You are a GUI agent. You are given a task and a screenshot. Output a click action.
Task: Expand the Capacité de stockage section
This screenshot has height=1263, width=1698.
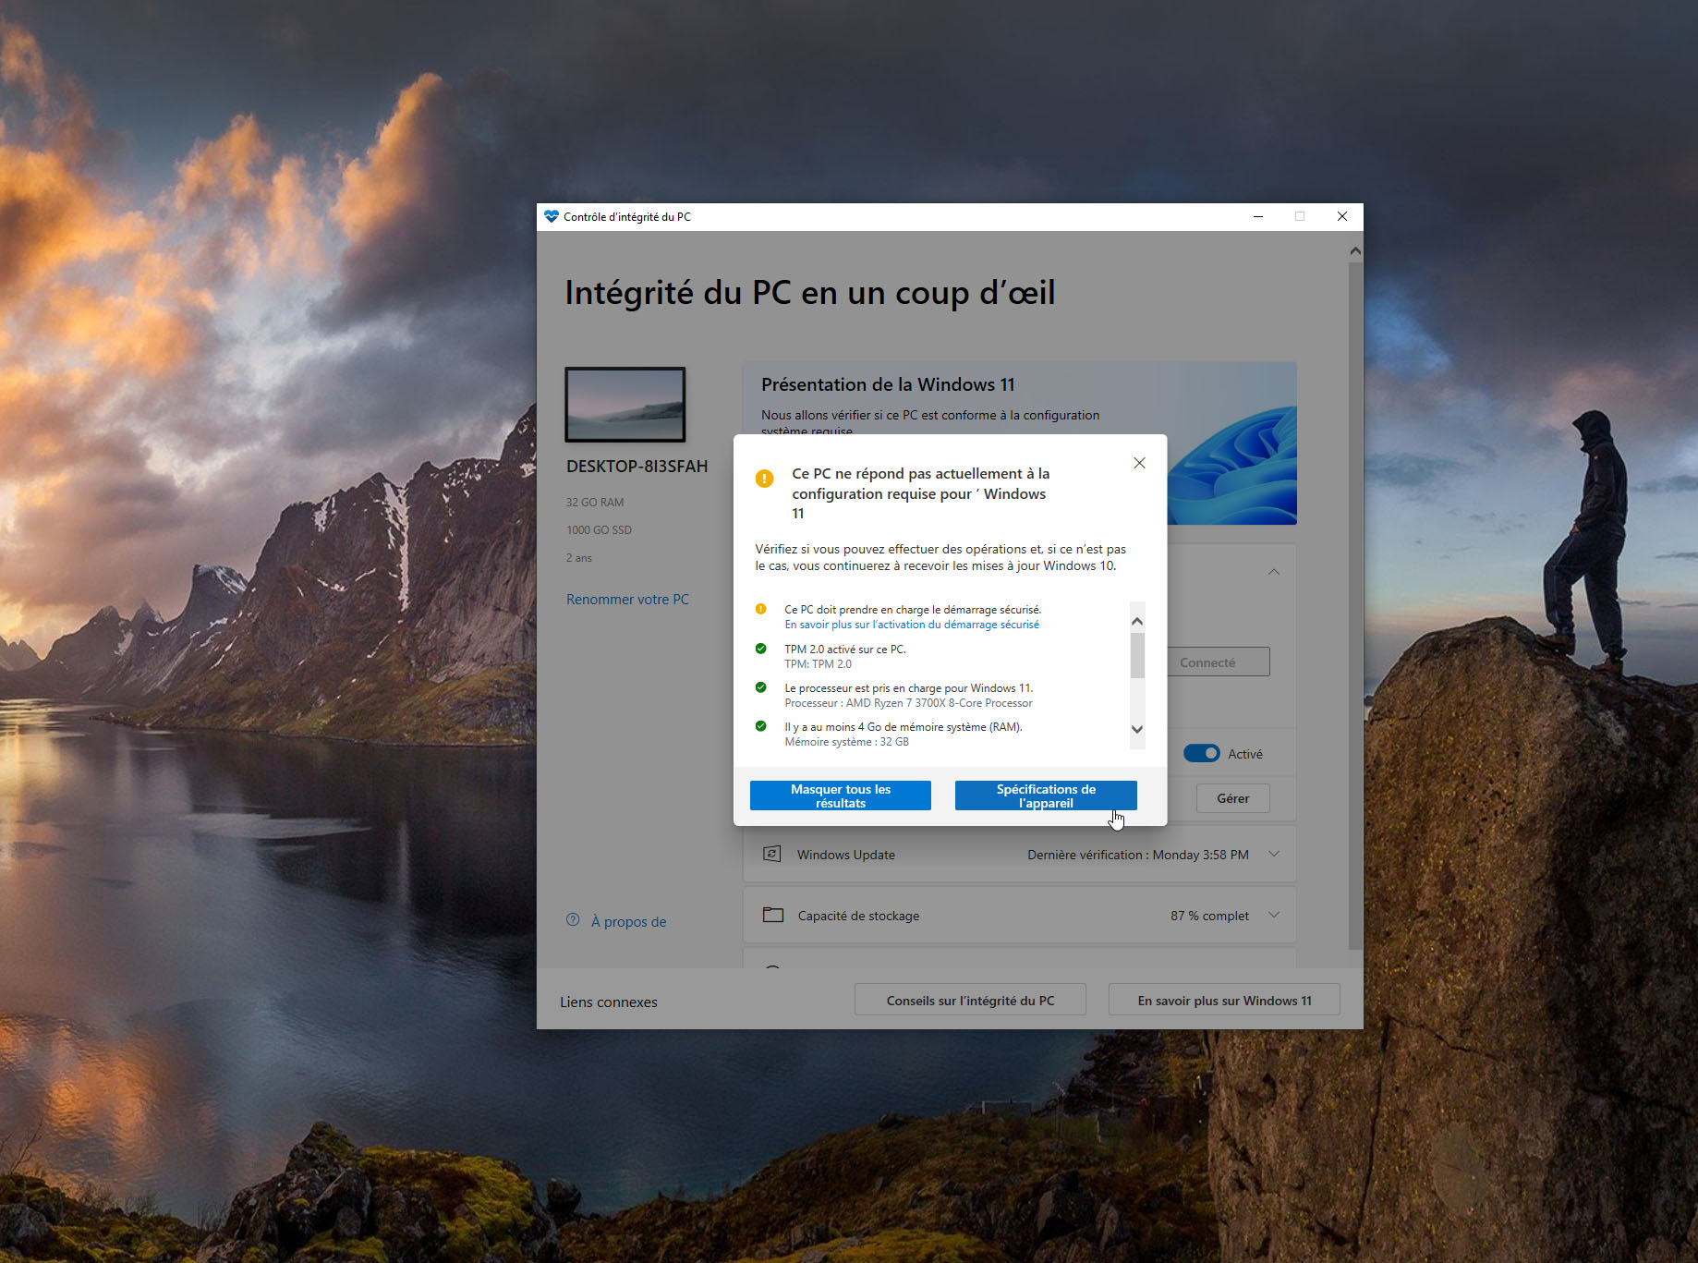(x=1274, y=915)
